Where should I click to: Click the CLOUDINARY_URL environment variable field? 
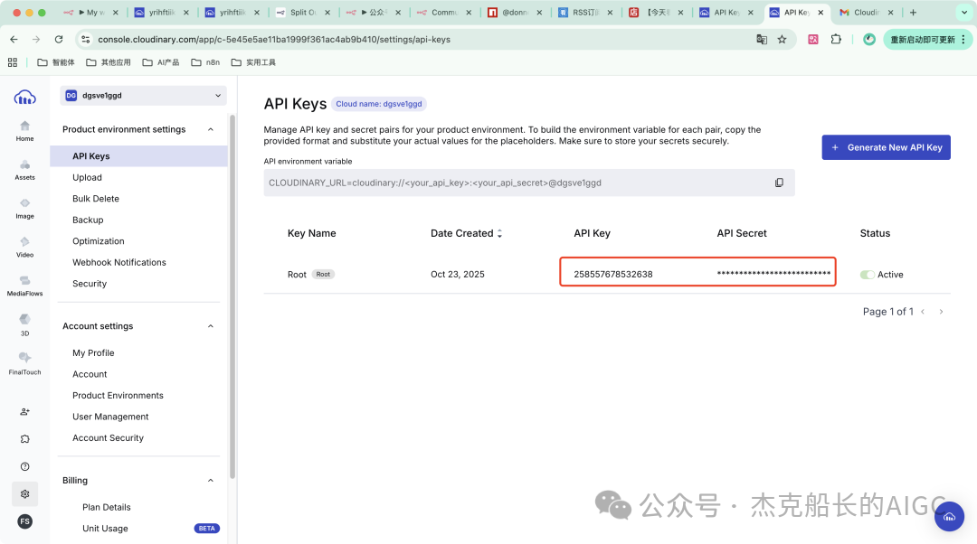529,183
